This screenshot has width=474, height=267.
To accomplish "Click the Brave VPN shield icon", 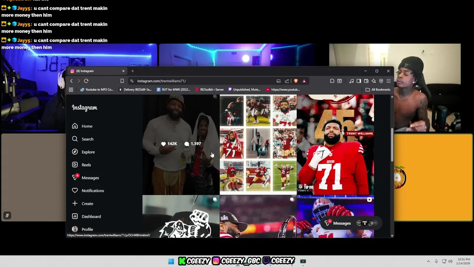I will coord(381,81).
